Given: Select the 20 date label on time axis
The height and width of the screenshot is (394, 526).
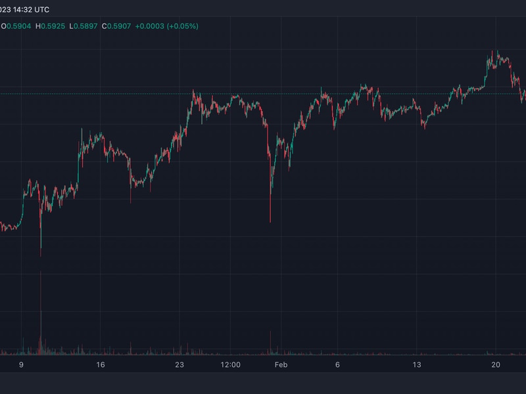Looking at the screenshot, I should (x=496, y=364).
